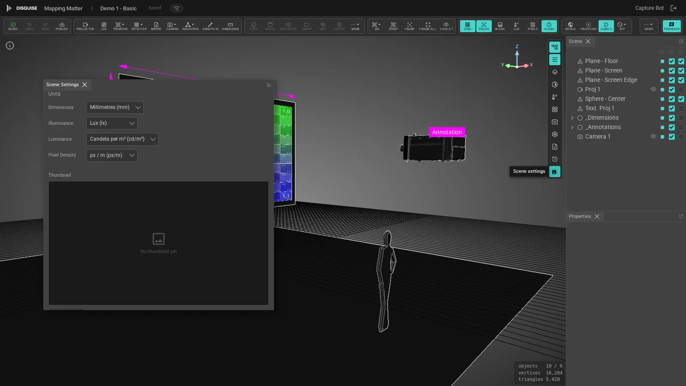Open the ISO view dropdown

coord(377,26)
